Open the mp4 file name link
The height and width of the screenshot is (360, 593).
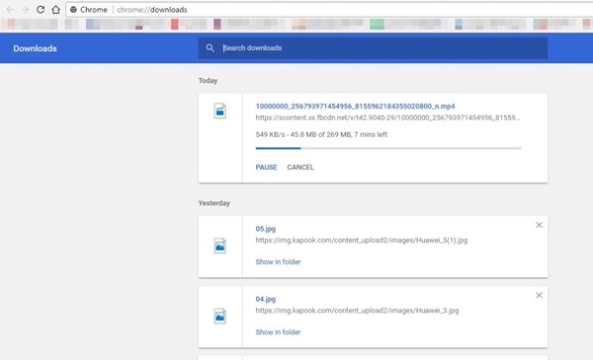tap(355, 107)
